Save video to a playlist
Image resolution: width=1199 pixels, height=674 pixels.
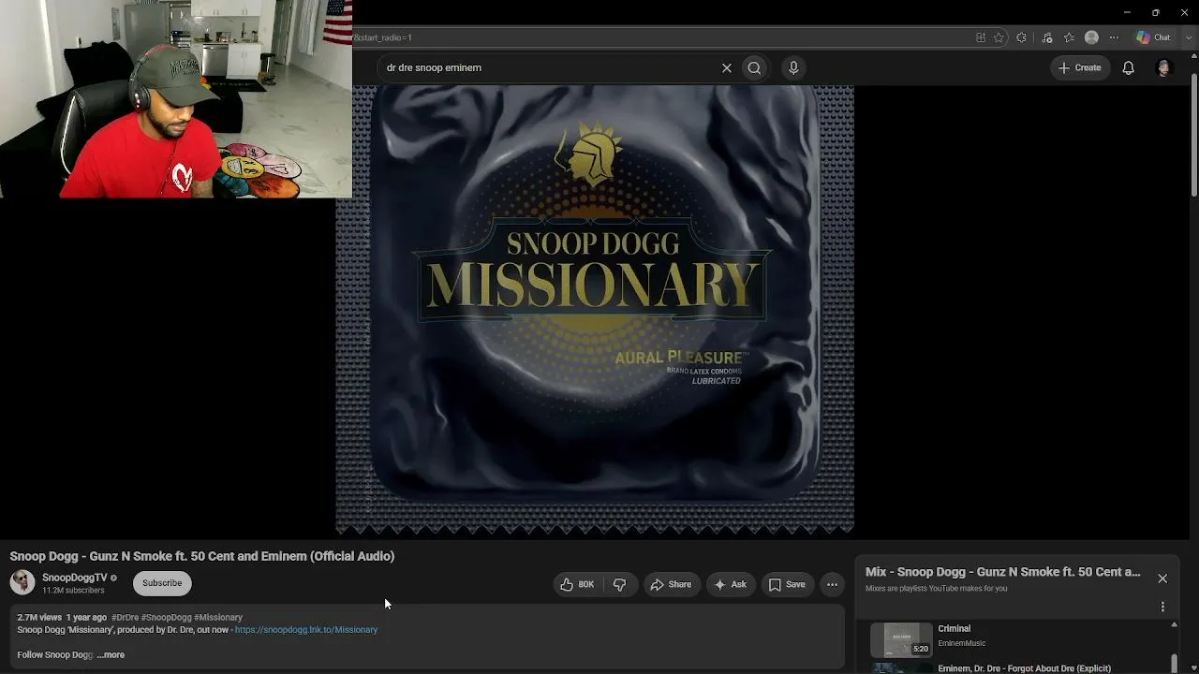787,584
